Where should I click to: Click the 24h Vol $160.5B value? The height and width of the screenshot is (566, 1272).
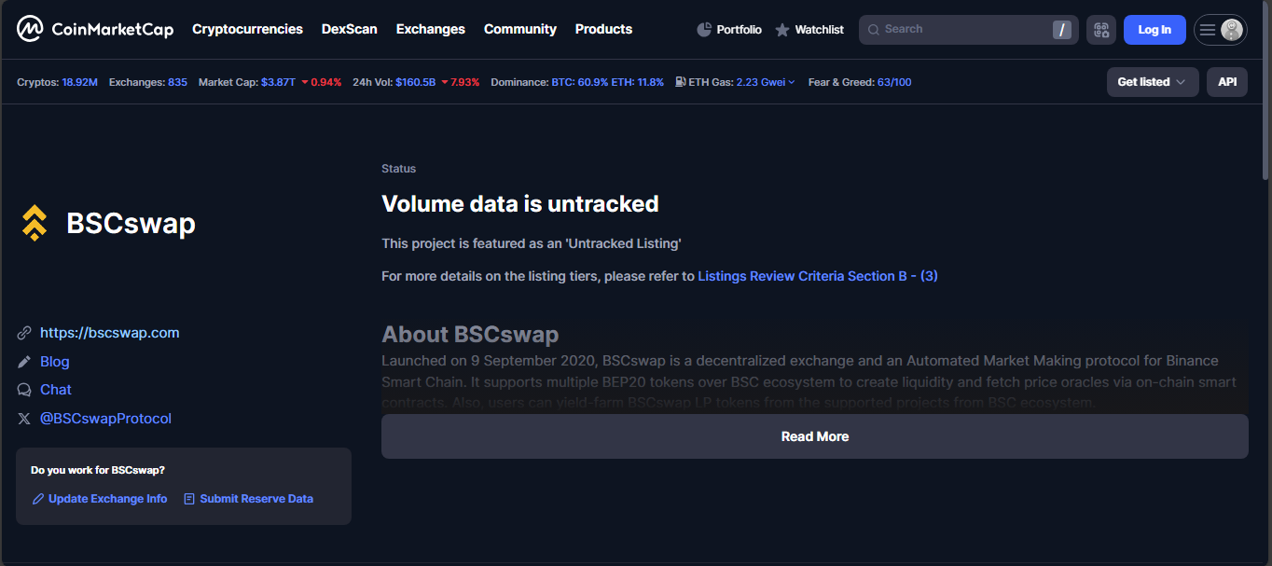click(x=415, y=82)
